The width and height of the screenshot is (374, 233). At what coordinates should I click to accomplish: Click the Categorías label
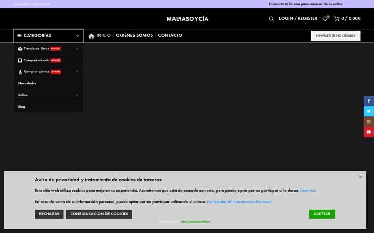click(37, 35)
